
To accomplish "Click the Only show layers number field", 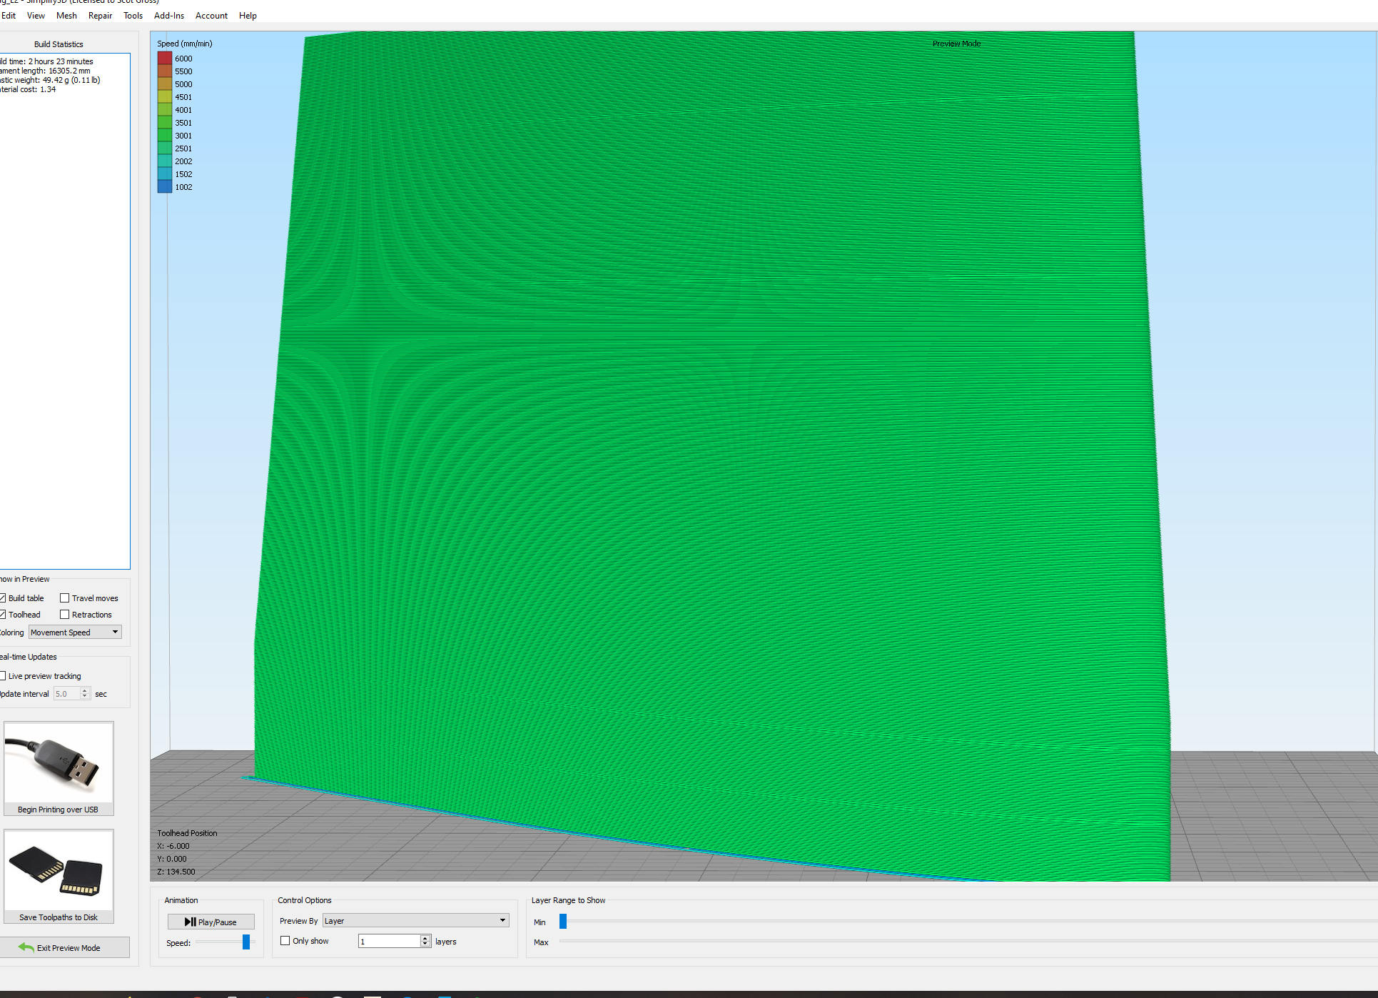I will pos(390,942).
